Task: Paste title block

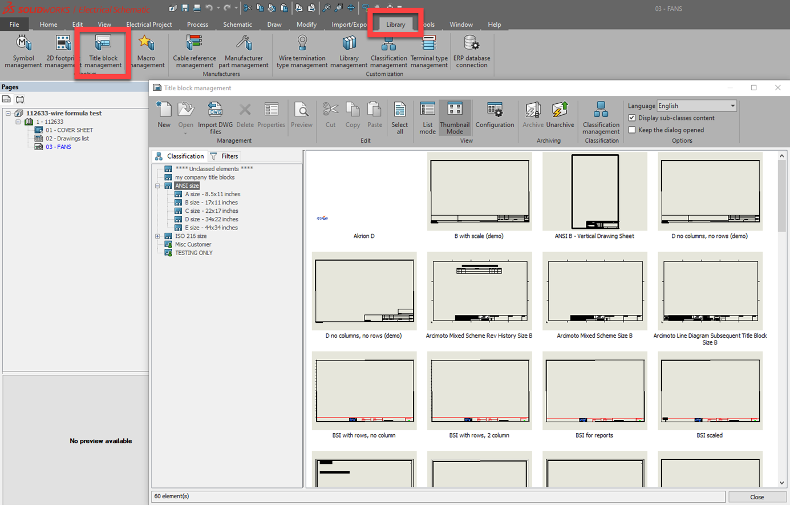Action: click(375, 115)
